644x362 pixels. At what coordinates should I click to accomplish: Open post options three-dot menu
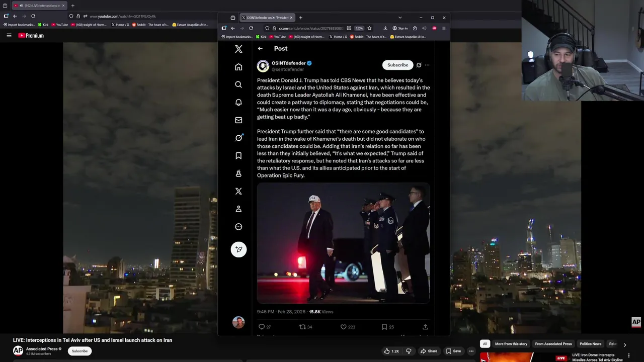coord(427,65)
